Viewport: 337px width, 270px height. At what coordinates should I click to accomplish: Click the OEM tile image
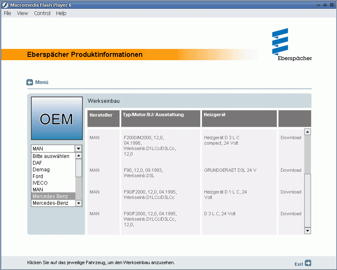pos(57,118)
